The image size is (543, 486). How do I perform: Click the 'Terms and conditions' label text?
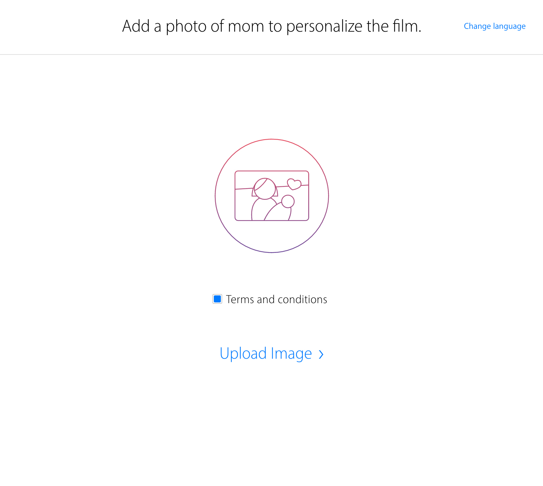(x=276, y=299)
